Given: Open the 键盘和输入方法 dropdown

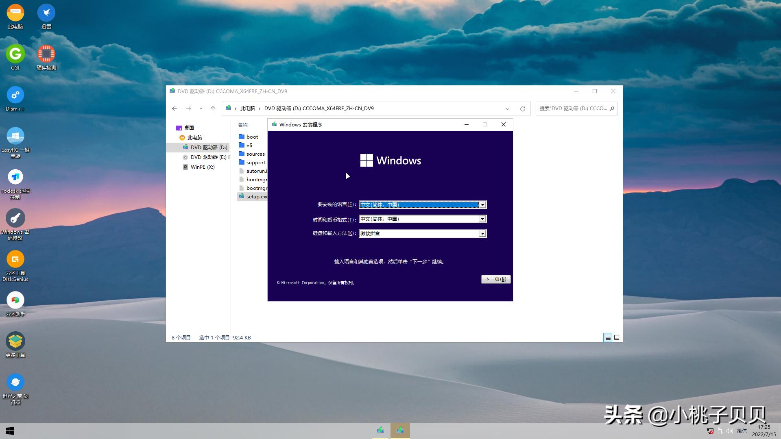Looking at the screenshot, I should [x=482, y=233].
